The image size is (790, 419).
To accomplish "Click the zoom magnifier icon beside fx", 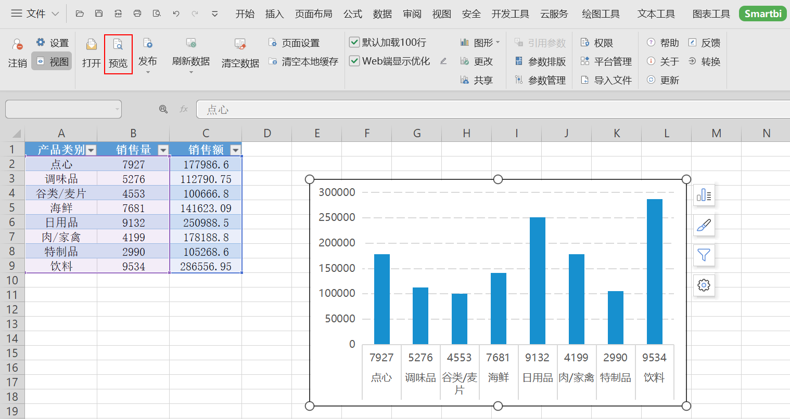I will pyautogui.click(x=163, y=109).
